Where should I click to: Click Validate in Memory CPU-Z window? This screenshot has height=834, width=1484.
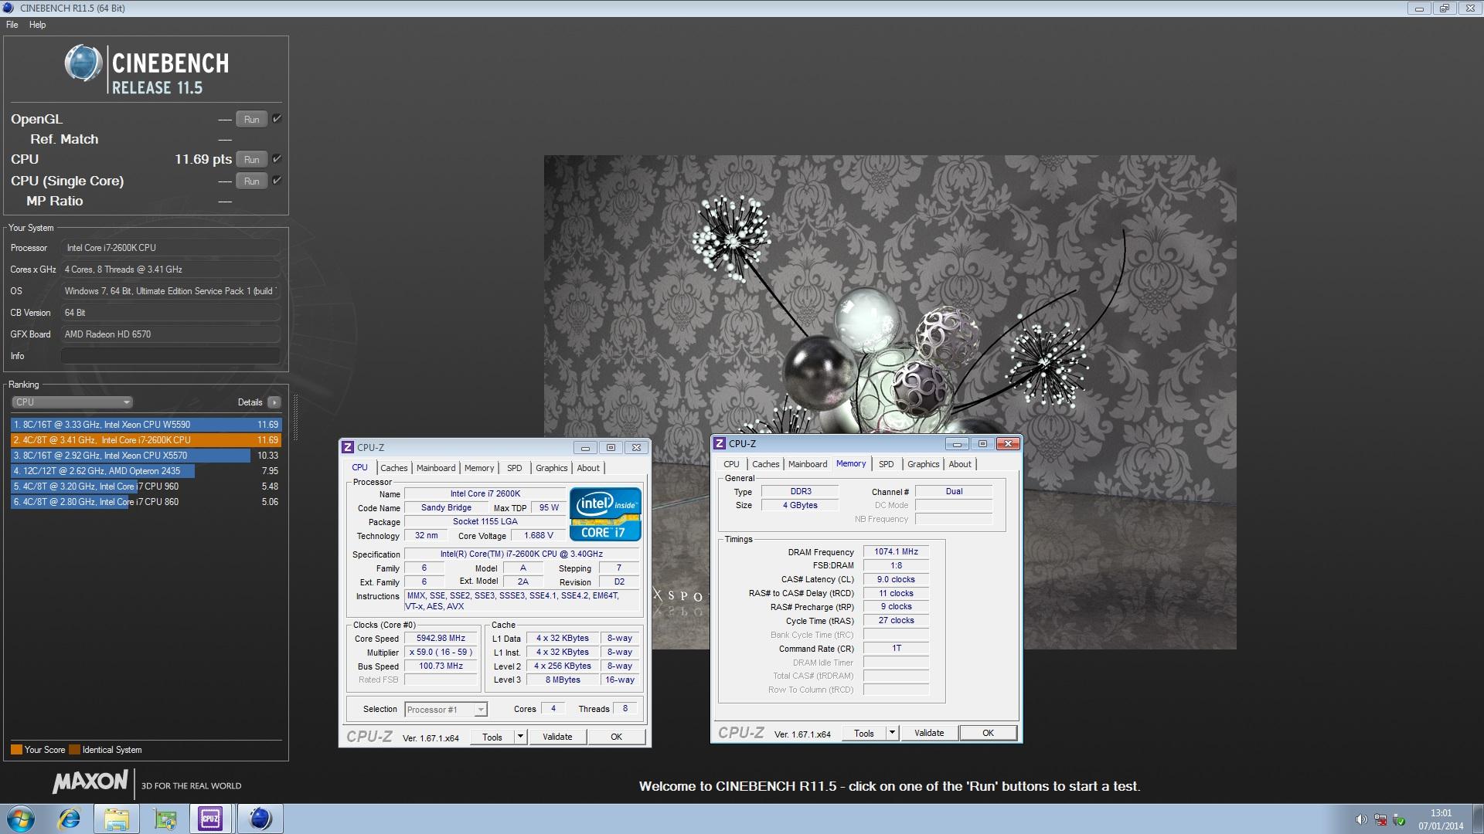point(929,733)
